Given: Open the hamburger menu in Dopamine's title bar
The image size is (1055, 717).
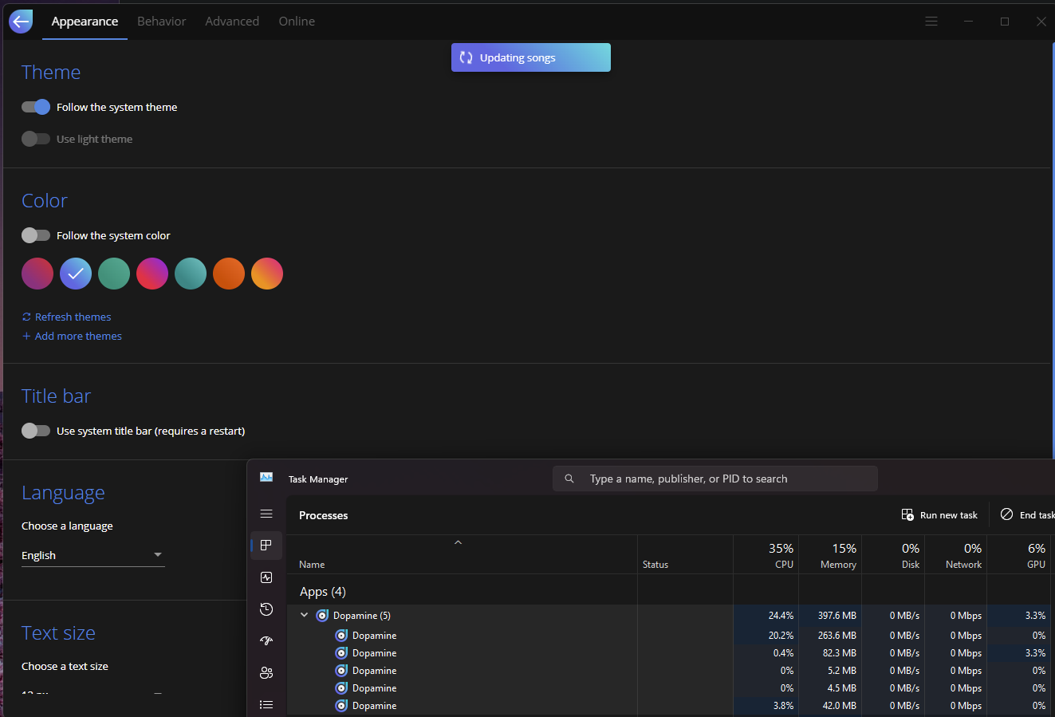Looking at the screenshot, I should (931, 21).
